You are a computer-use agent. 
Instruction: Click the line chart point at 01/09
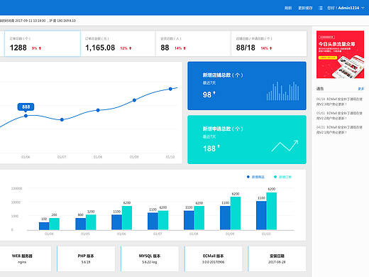134,100
